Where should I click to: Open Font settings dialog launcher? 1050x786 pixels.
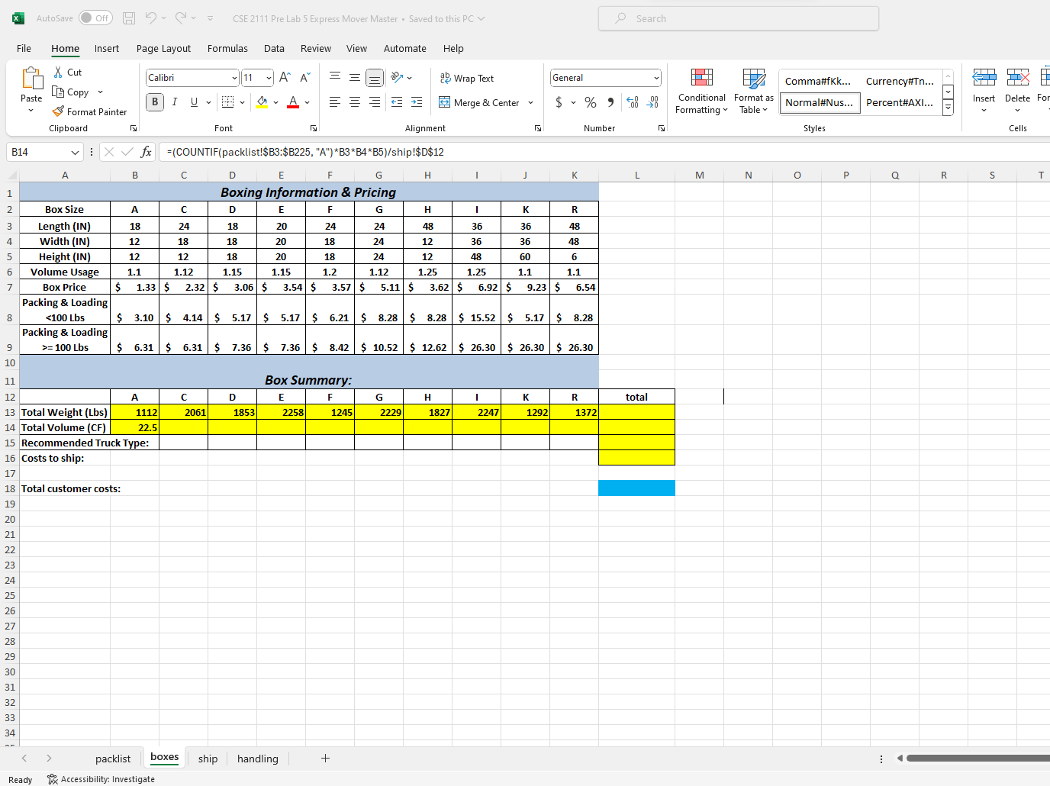(x=313, y=128)
